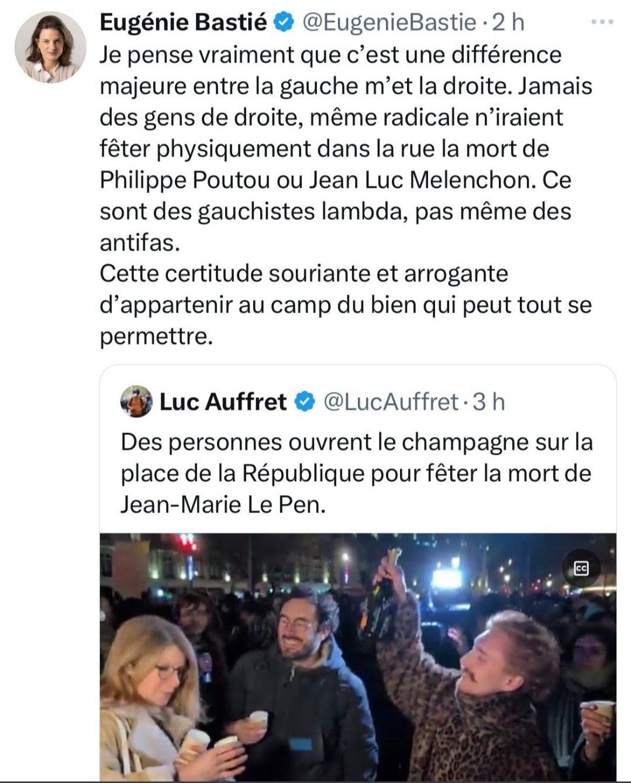Click the word "antifas." in the tweet
The width and height of the screenshot is (631, 783).
point(139,242)
